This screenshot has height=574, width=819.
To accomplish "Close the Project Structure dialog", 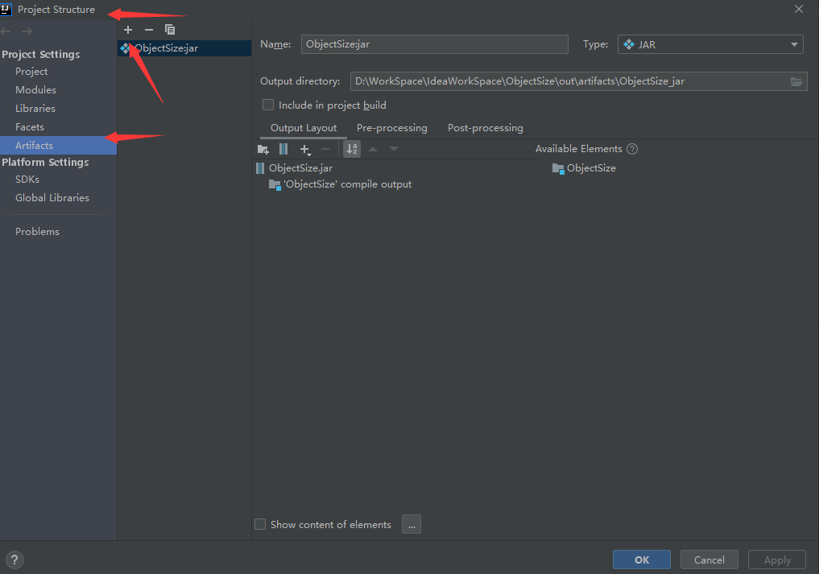I will pos(799,9).
